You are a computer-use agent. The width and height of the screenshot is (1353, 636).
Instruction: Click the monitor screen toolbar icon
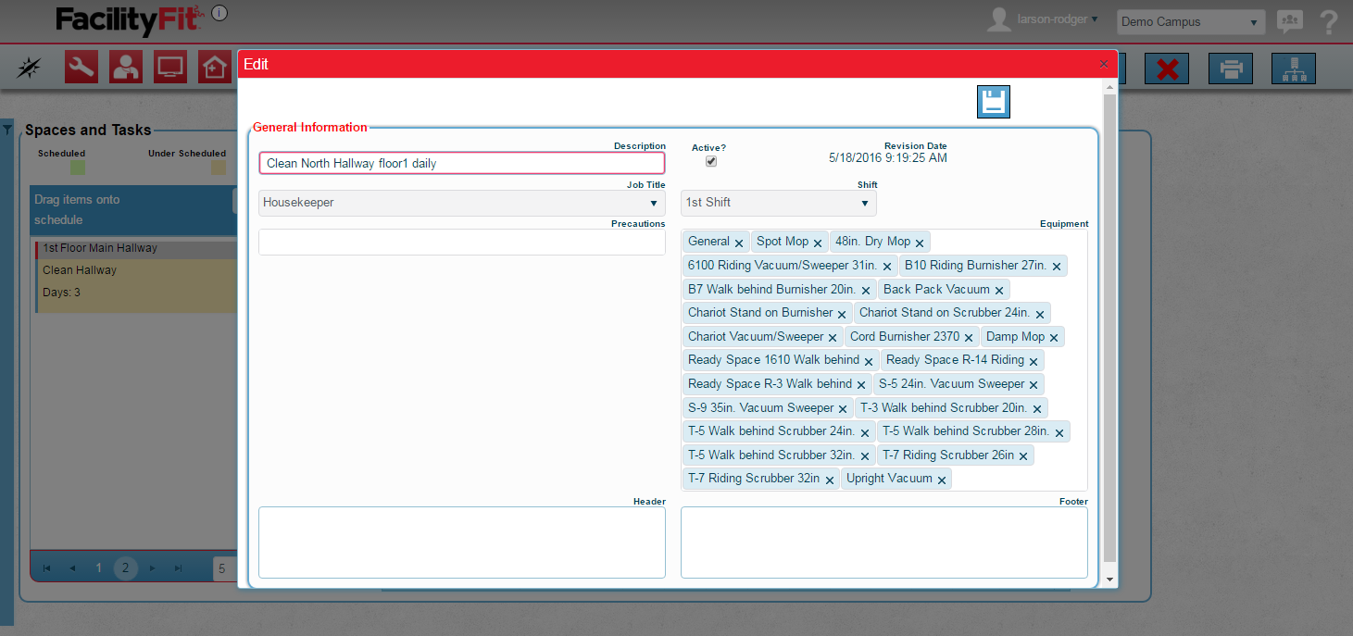[170, 68]
